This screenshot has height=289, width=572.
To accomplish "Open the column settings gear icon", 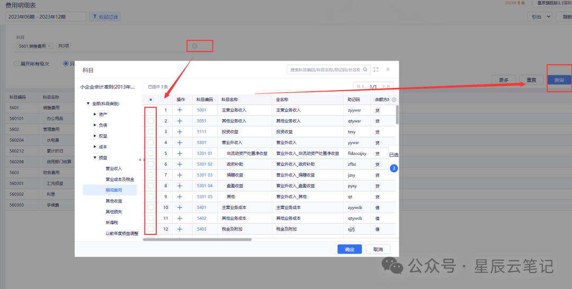I will 394,99.
